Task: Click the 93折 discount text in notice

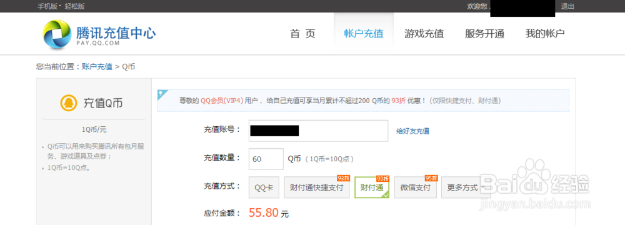Action: click(x=398, y=101)
